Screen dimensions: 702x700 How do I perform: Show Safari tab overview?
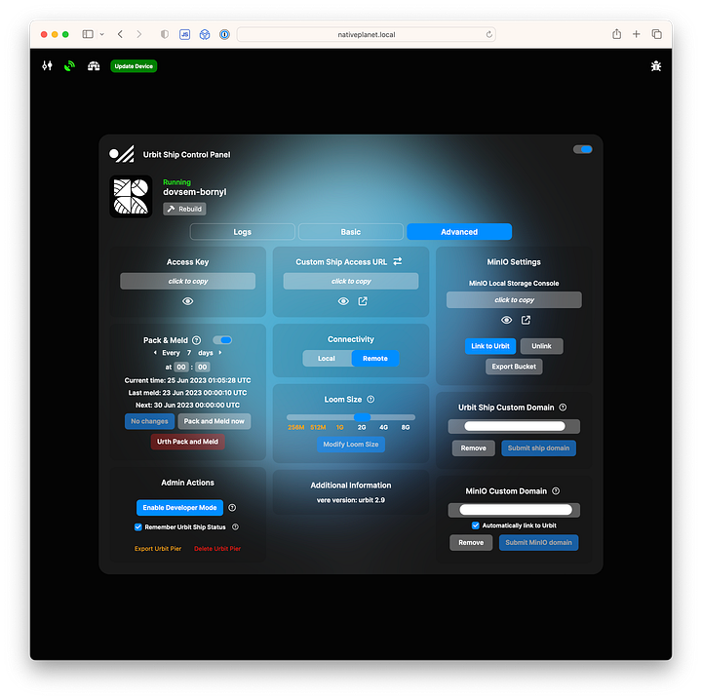coord(657,34)
